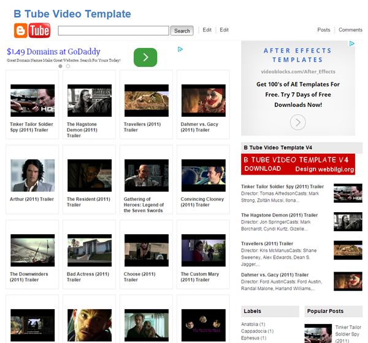Open the Comments feed link
Viewport: 368px width, 343px height.
(x=350, y=30)
